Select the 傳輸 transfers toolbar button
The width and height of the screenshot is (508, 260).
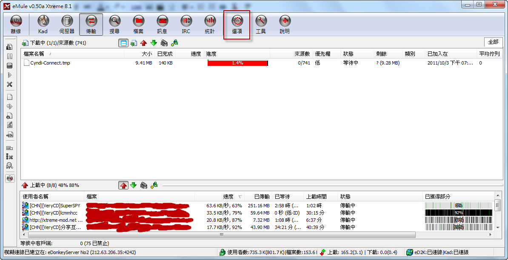pos(91,25)
